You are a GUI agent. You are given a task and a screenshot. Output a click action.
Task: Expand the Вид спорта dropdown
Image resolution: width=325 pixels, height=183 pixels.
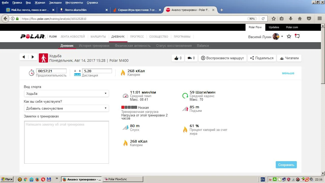coord(66,94)
